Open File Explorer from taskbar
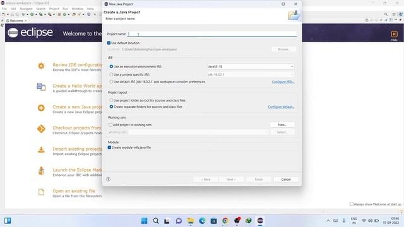This screenshot has height=227, width=404. click(x=191, y=221)
